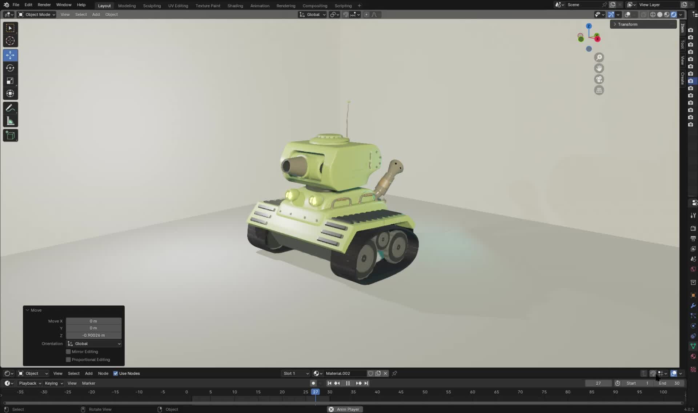This screenshot has width=698, height=413.
Task: Open the Slot 1 material slot dropdown
Action: (x=295, y=373)
